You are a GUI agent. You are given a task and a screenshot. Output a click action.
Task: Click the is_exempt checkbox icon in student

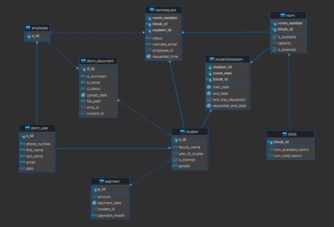coord(175,160)
